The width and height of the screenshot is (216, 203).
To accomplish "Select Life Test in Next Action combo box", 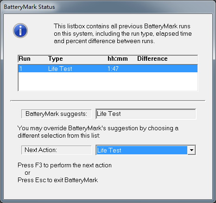I will pos(142,150).
